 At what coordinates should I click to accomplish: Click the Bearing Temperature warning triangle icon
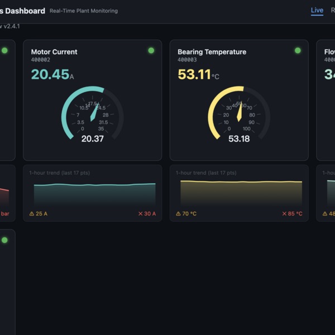(178, 214)
